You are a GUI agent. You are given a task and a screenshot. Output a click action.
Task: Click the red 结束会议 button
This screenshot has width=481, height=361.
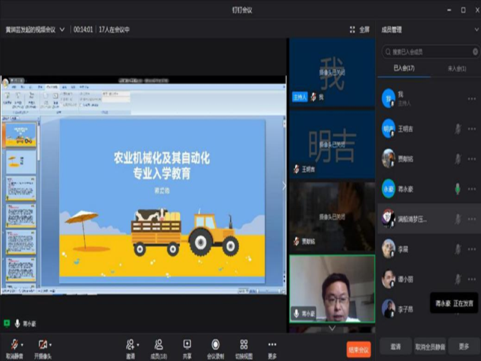358,349
